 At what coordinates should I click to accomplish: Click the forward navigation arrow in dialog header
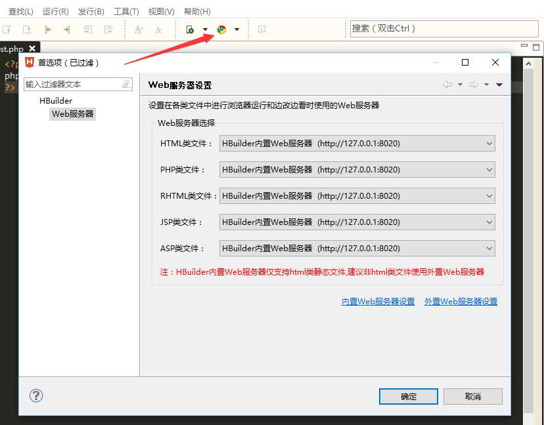tap(474, 85)
